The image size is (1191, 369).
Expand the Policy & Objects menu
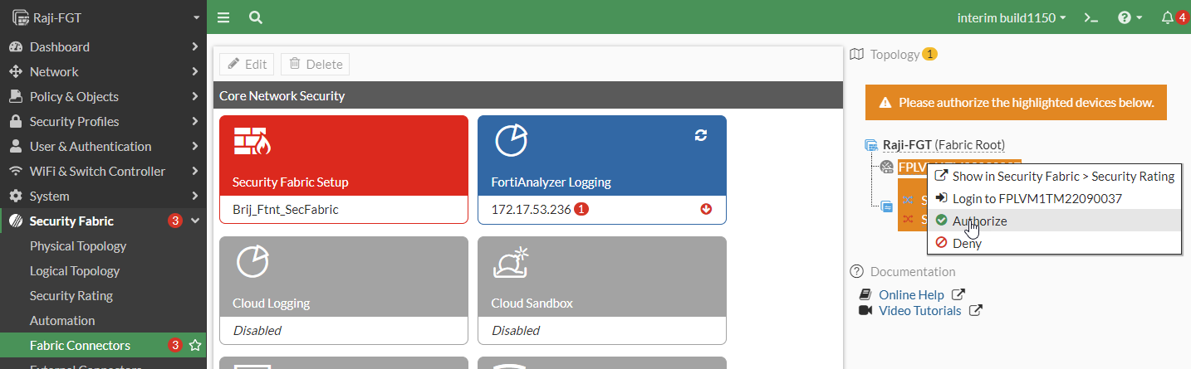click(x=103, y=96)
